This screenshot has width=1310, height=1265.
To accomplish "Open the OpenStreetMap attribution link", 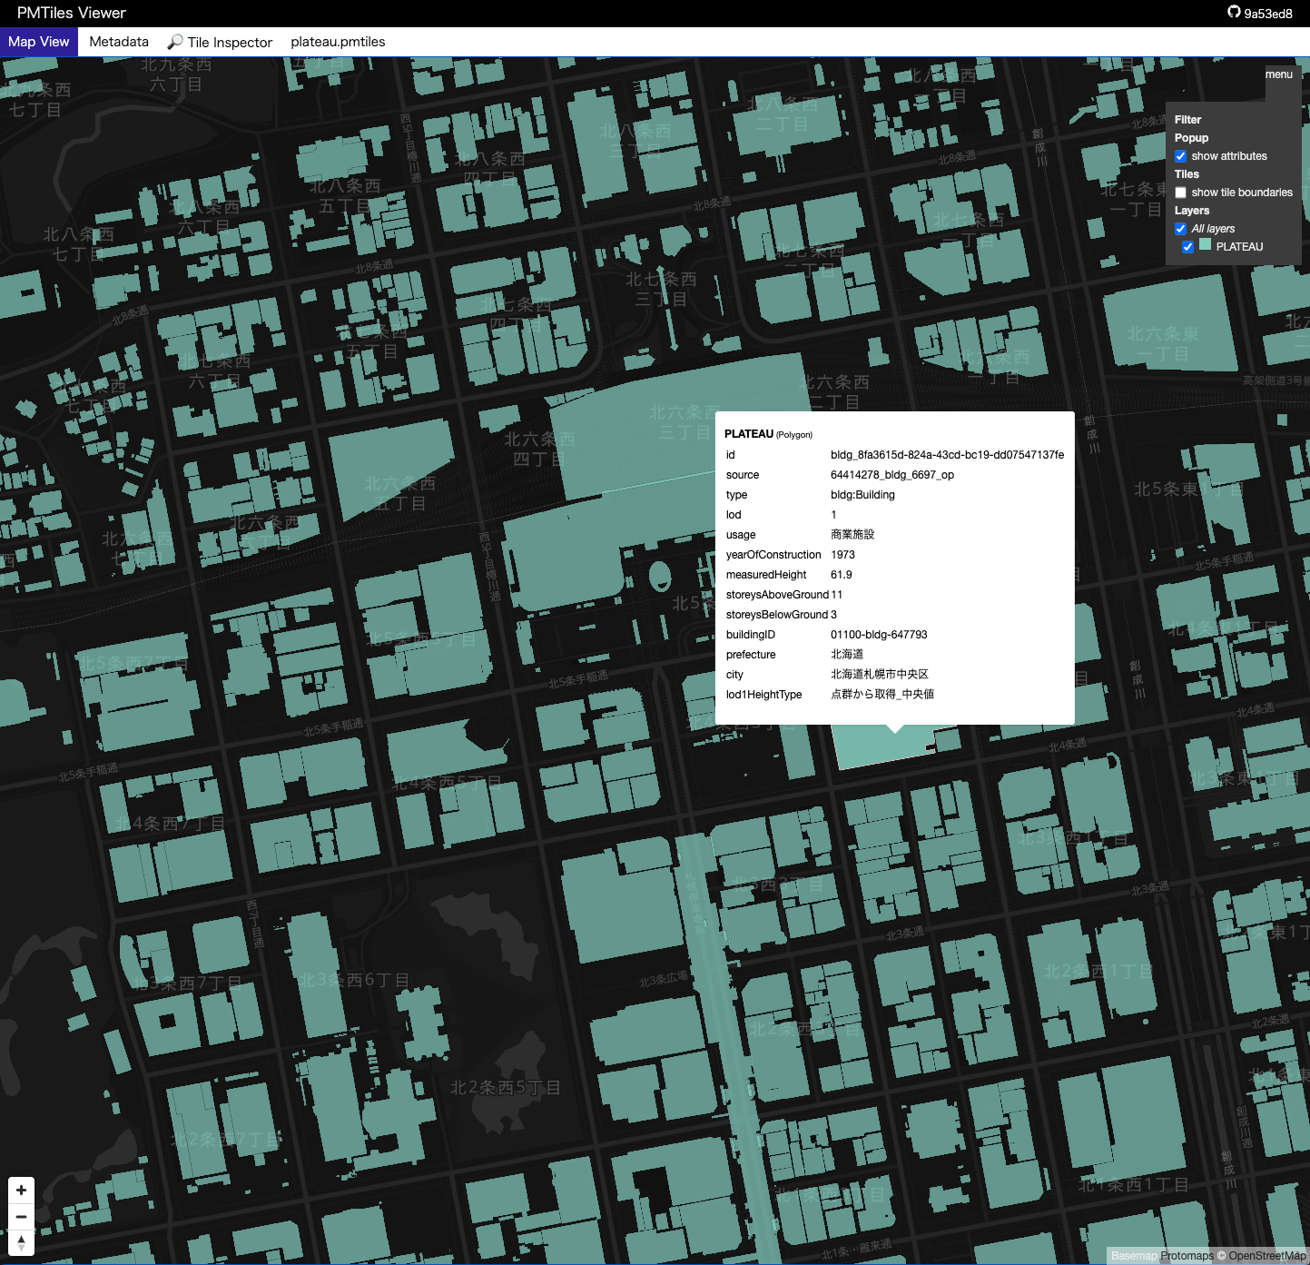I will click(1267, 1256).
